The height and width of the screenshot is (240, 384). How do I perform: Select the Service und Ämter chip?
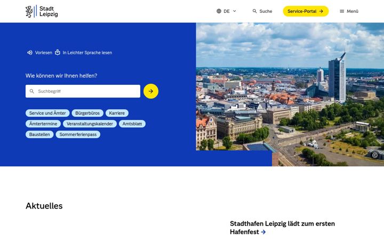coord(47,113)
